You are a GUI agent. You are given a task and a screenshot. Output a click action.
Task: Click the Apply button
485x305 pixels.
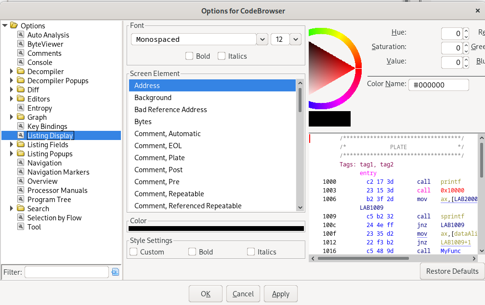tap(280, 293)
